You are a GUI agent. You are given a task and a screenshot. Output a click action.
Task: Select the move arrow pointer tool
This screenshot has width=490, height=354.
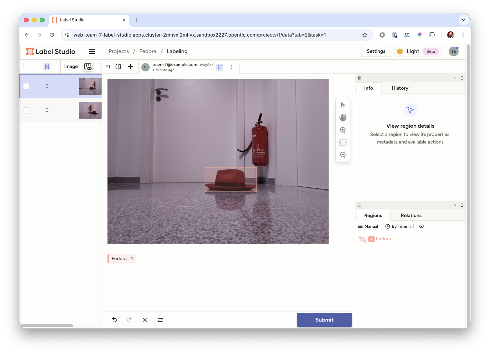coord(342,105)
